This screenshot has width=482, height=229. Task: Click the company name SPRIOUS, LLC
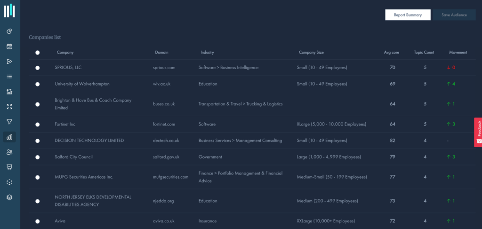tap(68, 68)
